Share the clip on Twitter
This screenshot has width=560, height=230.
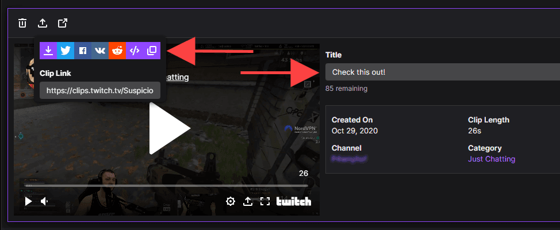tap(66, 51)
